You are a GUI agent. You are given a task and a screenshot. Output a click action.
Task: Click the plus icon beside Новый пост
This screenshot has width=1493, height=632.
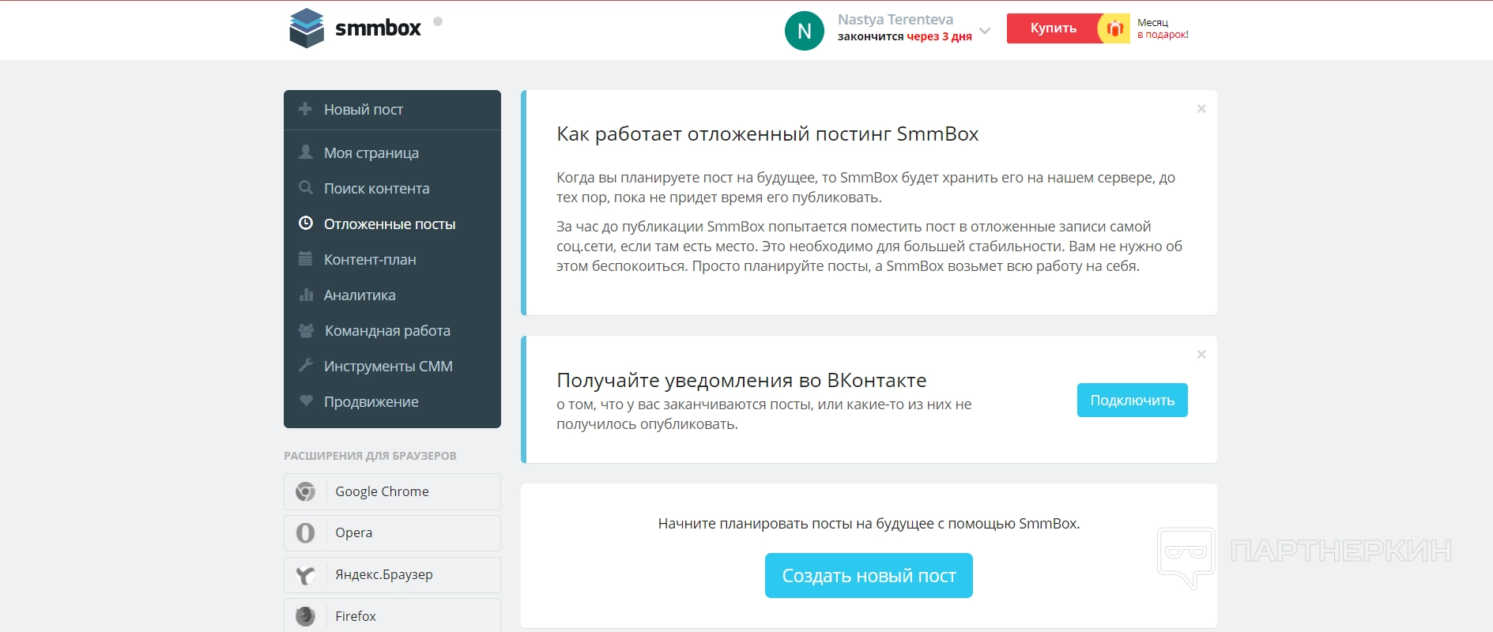point(305,109)
